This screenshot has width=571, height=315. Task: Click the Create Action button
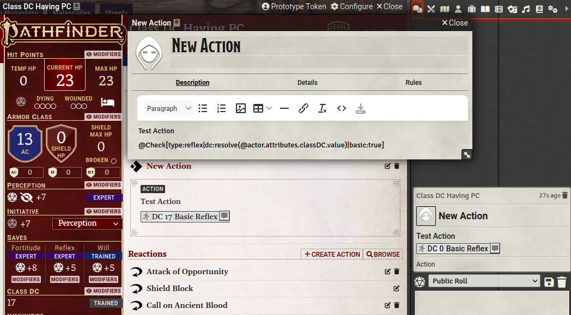(x=331, y=254)
